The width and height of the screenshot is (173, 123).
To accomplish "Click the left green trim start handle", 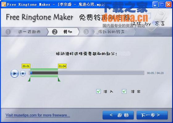I will (x=29, y=80).
